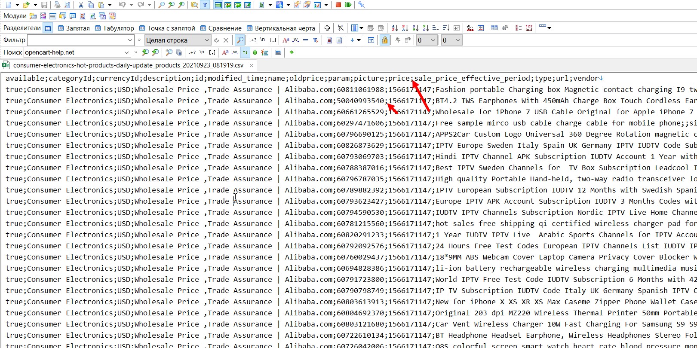Toggle the yellow padlock lock button
Screen dimensions: 697x348
(384, 40)
